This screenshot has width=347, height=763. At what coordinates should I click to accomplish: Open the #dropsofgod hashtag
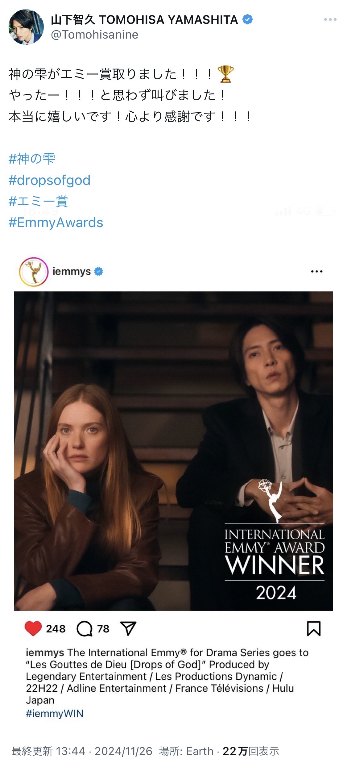(x=49, y=180)
